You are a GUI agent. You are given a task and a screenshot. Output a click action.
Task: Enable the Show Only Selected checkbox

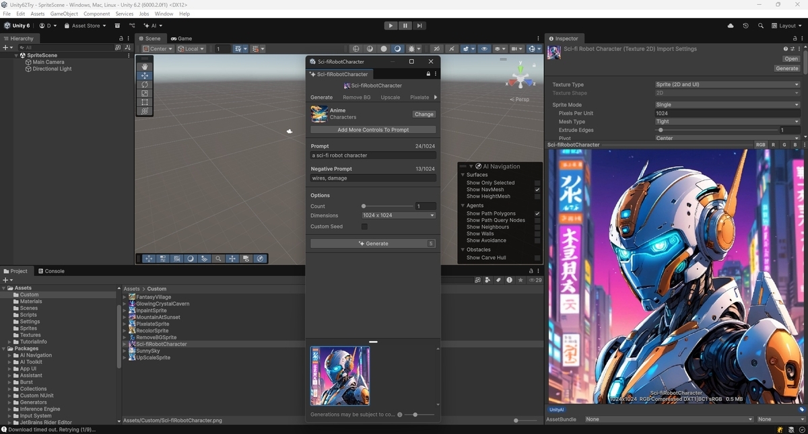(x=537, y=183)
